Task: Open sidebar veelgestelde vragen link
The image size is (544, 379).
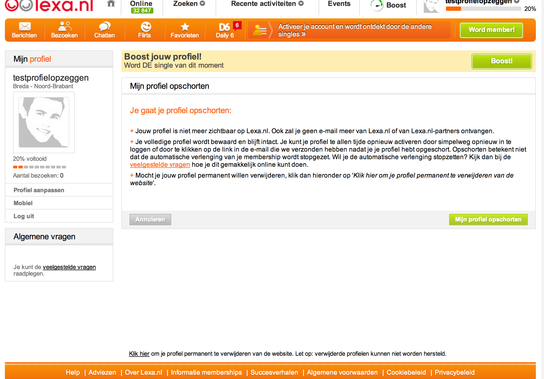Action: pyautogui.click(x=69, y=267)
